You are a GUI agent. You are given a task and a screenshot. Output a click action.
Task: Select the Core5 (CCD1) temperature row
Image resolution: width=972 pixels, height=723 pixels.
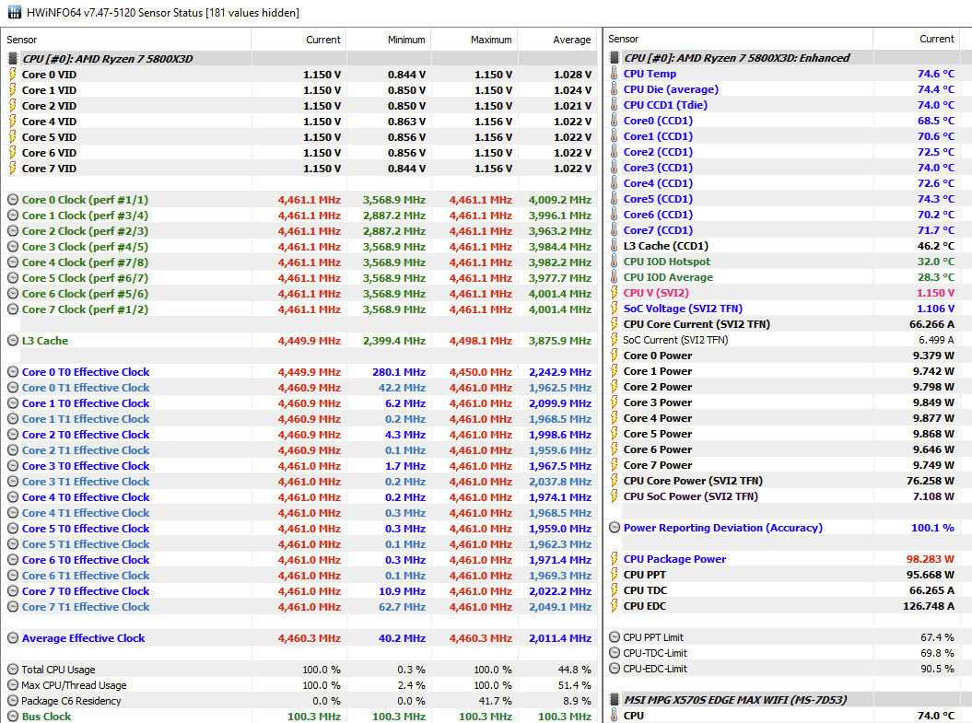pyautogui.click(x=787, y=199)
